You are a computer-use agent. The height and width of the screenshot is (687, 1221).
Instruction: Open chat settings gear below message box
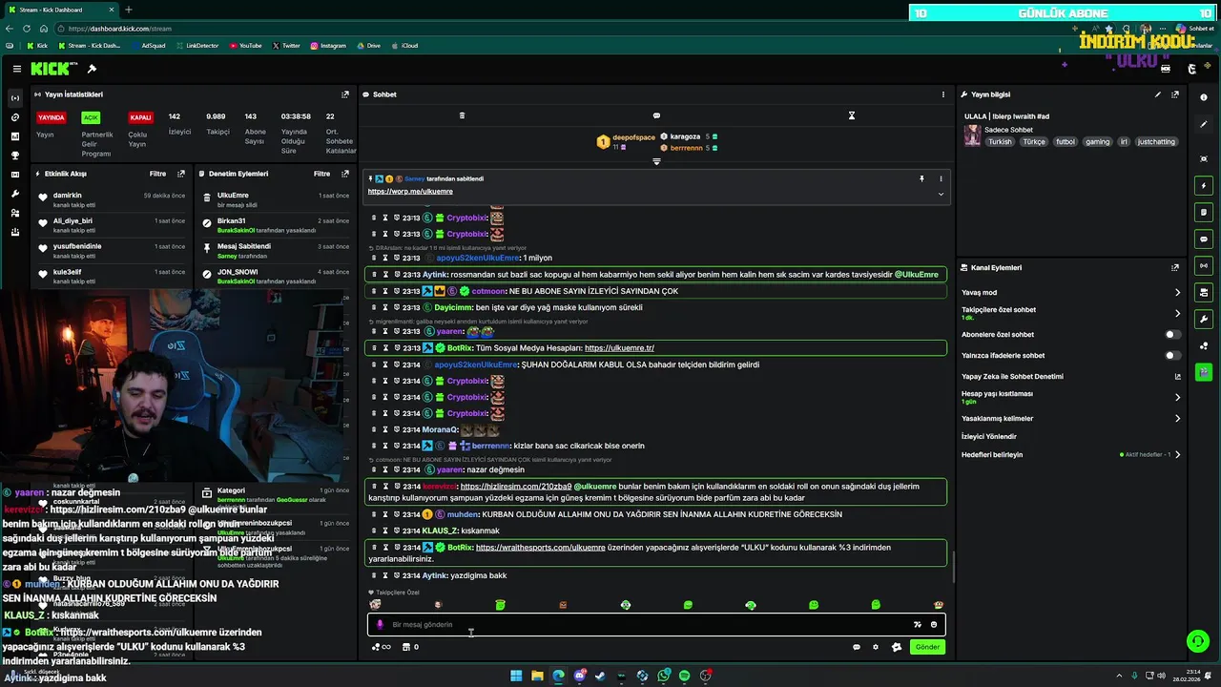pos(876,647)
